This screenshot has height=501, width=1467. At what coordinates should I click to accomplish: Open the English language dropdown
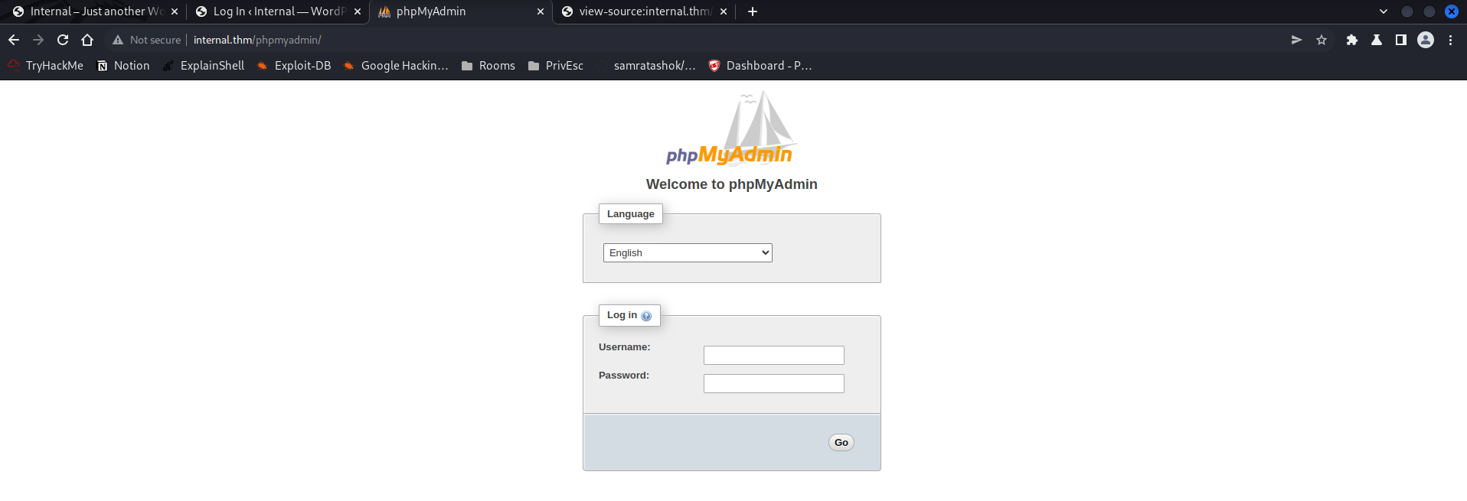click(688, 253)
